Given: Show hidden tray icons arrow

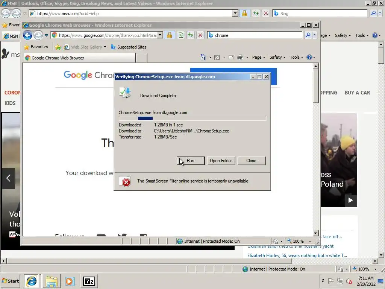Looking at the screenshot, I should [x=323, y=281].
